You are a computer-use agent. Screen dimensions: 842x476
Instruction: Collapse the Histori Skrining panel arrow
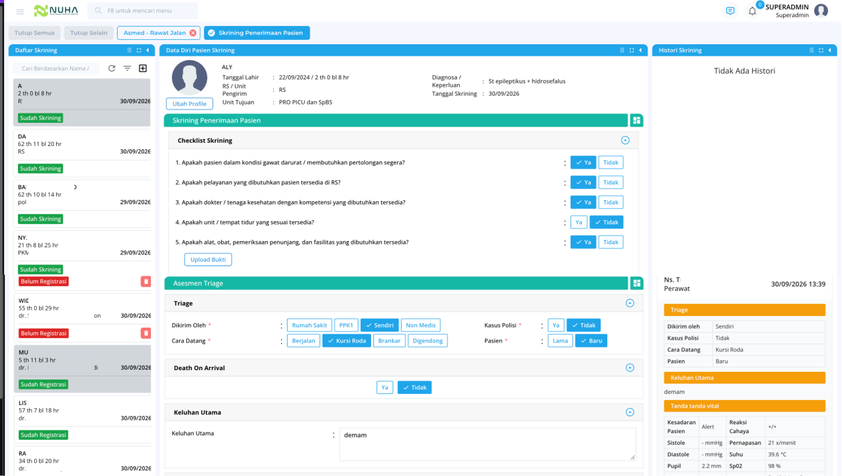pyautogui.click(x=830, y=50)
